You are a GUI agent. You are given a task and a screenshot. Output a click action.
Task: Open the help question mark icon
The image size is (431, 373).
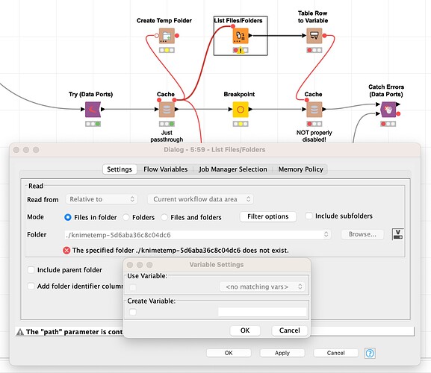370,353
